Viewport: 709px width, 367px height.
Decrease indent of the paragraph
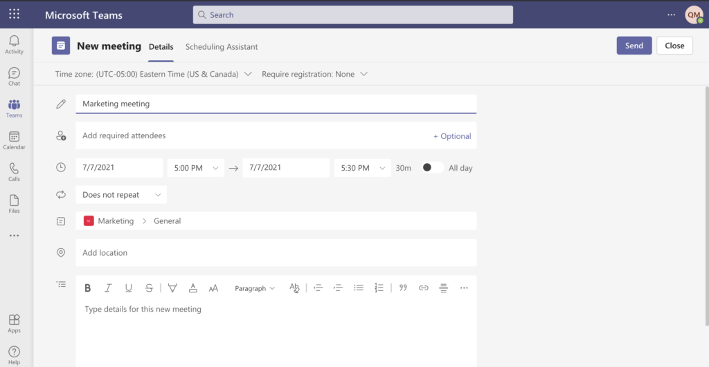[318, 288]
